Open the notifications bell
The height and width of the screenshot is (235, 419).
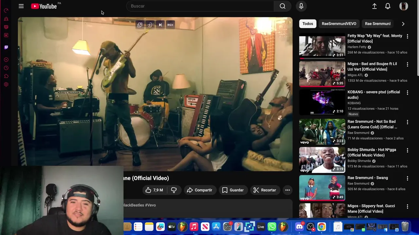pos(388,6)
